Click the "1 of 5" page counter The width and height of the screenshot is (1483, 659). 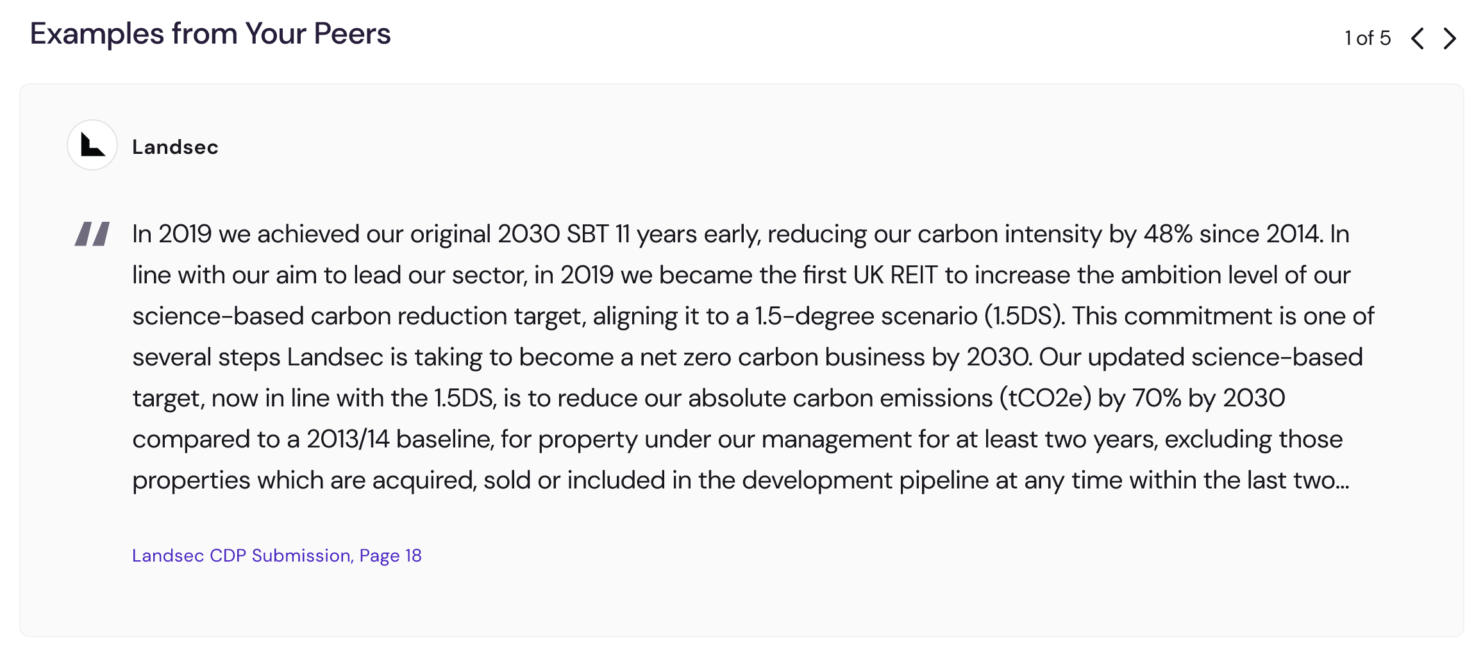(1368, 38)
